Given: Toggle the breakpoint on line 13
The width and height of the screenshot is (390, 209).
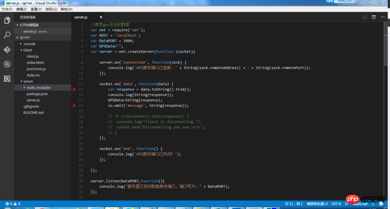Looking at the screenshot, I should point(74,90).
